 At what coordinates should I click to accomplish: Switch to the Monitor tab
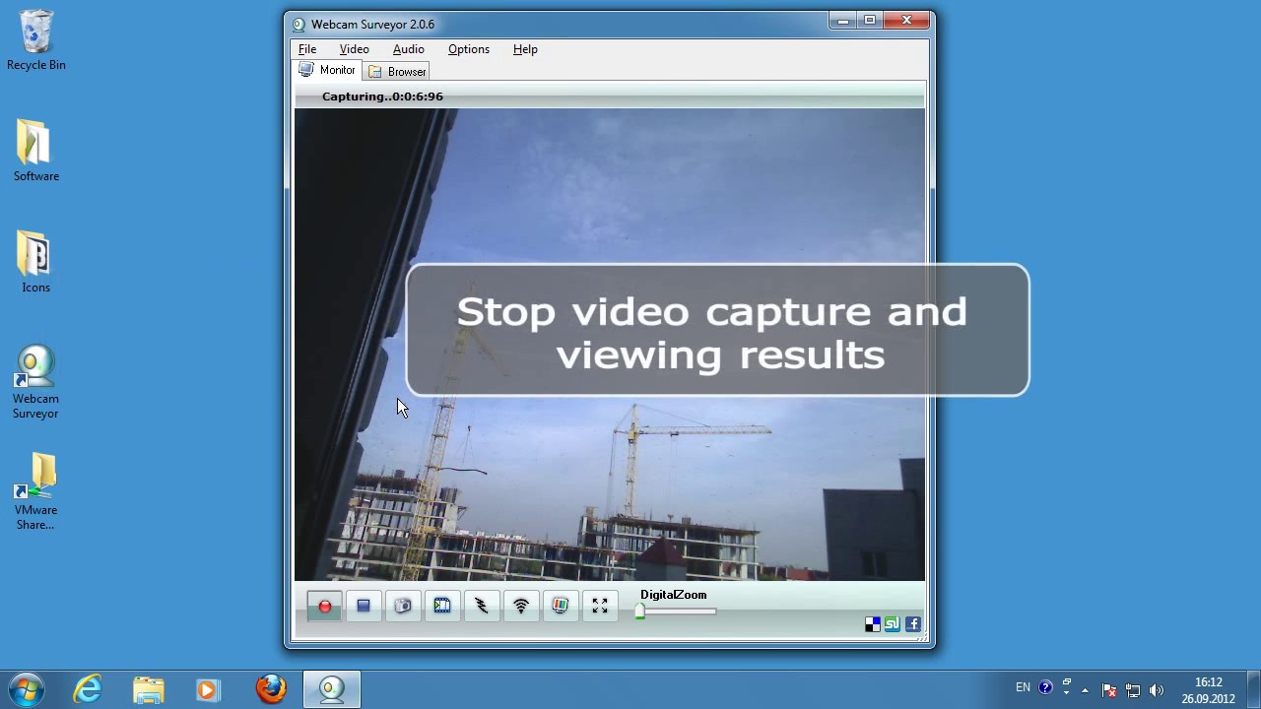tap(327, 70)
